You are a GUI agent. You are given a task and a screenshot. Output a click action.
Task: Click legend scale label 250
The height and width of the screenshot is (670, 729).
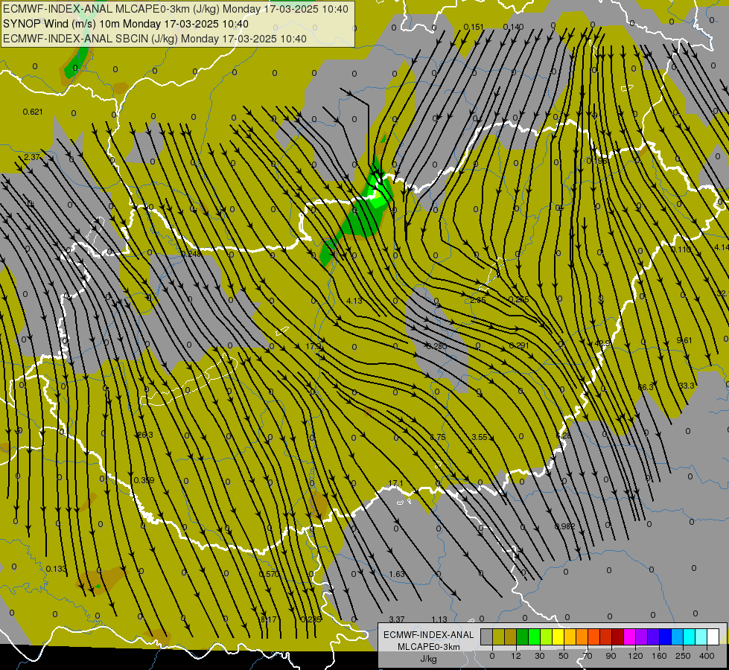(683, 656)
